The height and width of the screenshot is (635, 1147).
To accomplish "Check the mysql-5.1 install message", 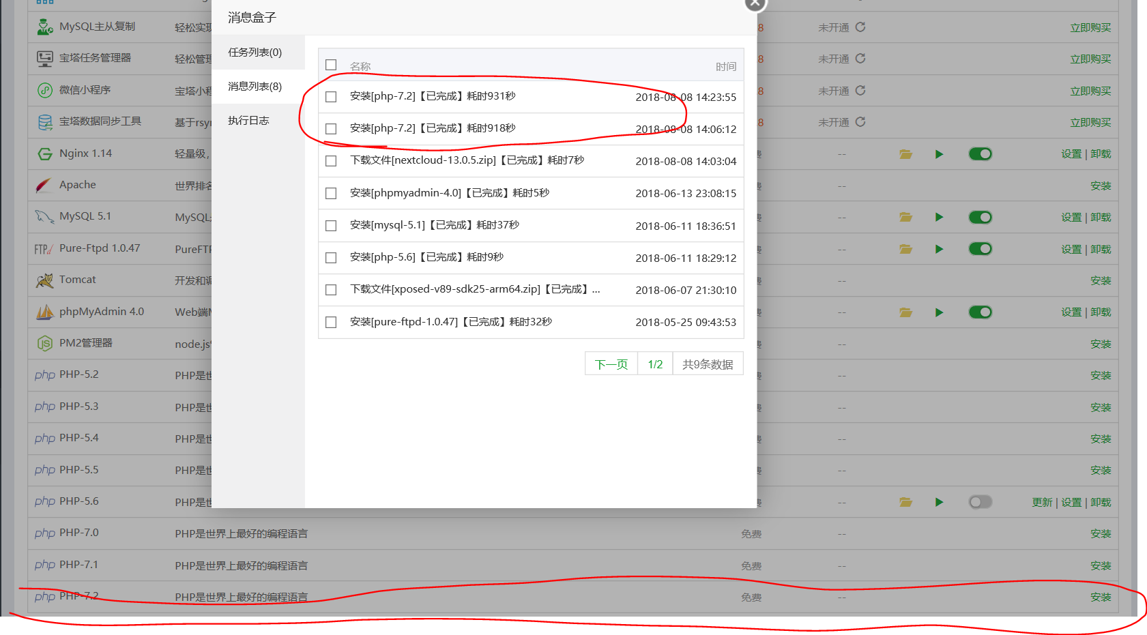I will coord(331,225).
